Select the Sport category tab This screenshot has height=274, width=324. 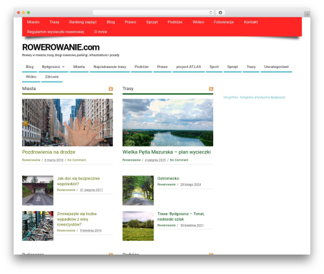tap(214, 67)
